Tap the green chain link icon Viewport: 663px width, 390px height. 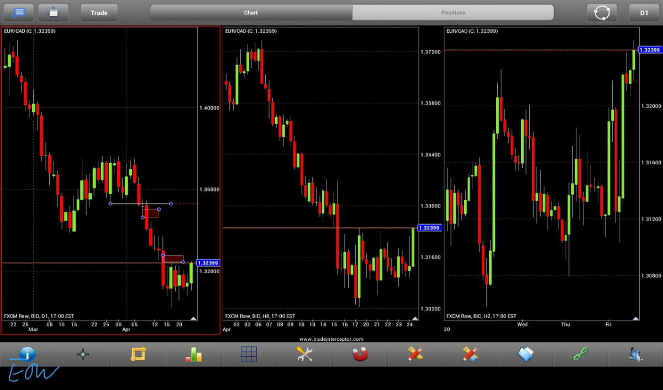tap(581, 354)
